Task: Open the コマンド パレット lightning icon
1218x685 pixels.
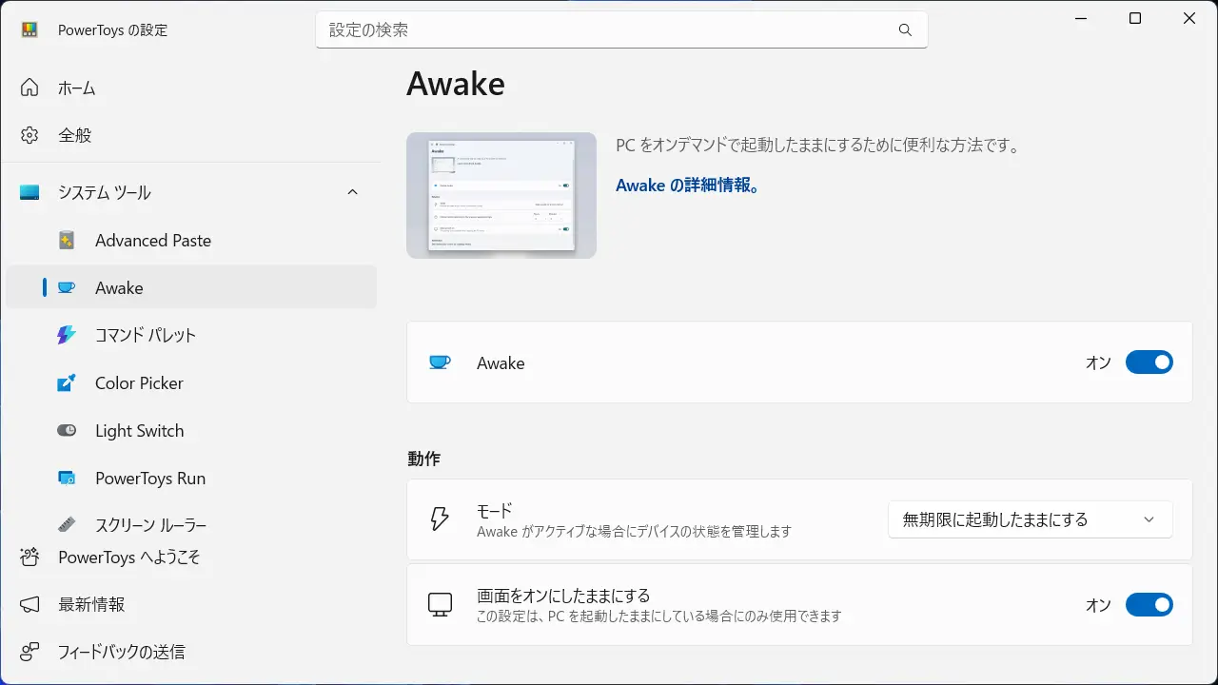Action: [x=67, y=335]
